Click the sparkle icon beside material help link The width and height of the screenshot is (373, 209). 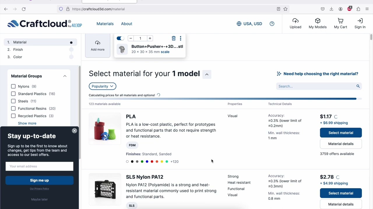[279, 74]
